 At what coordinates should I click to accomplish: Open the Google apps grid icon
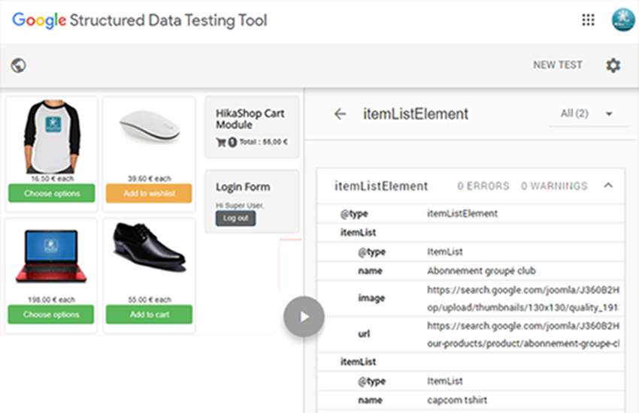pos(588,20)
